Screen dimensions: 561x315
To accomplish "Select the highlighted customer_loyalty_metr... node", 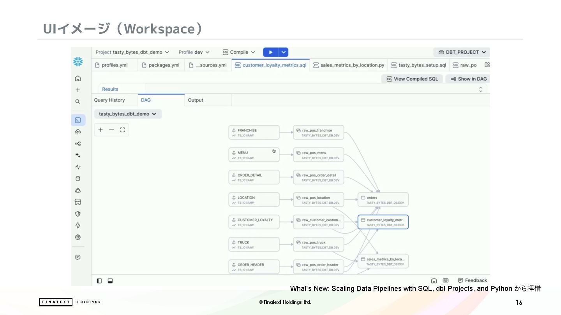I will (x=383, y=222).
